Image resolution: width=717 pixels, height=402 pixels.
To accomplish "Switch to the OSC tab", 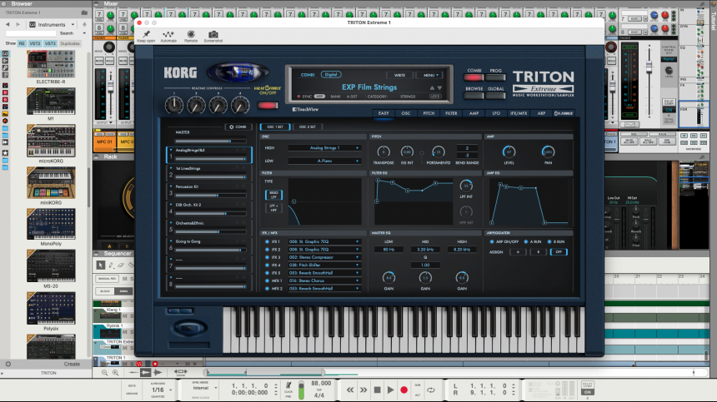I will tap(405, 113).
